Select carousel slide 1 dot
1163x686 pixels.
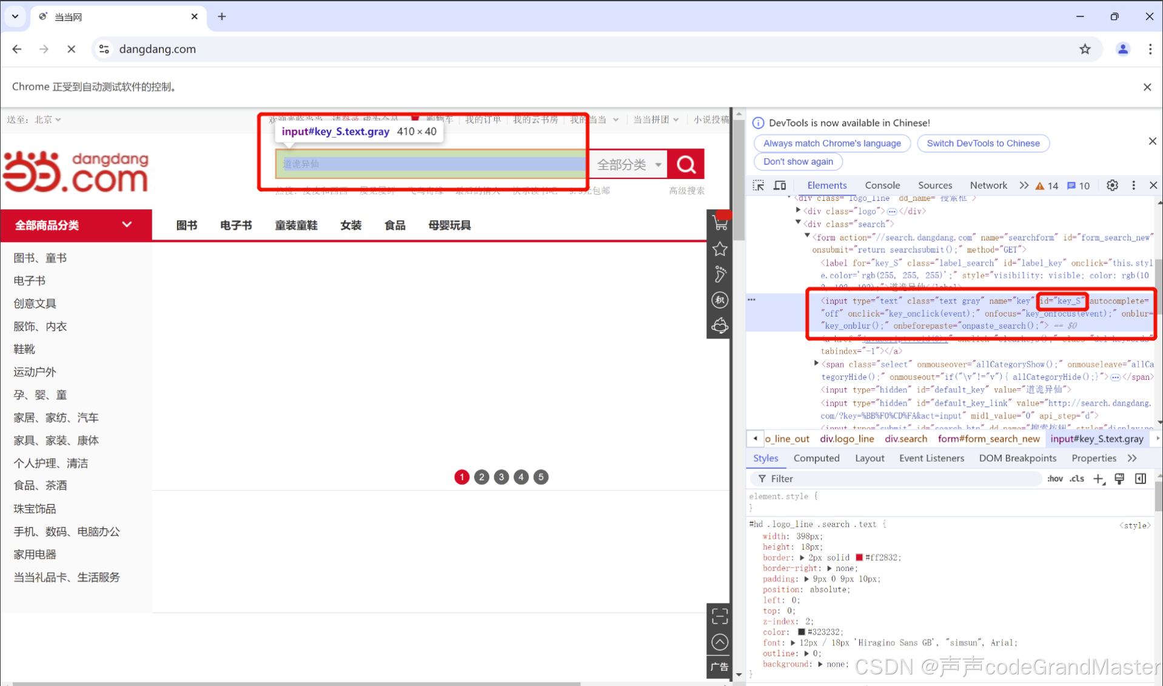[462, 477]
